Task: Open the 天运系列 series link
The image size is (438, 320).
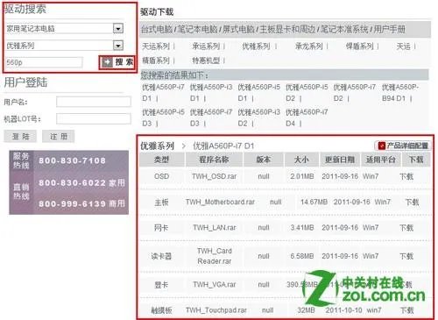Action: tap(156, 46)
